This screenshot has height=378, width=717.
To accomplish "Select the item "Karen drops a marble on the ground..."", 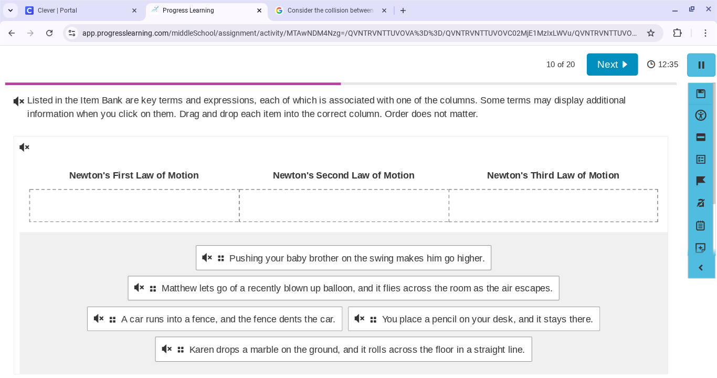I will (343, 349).
